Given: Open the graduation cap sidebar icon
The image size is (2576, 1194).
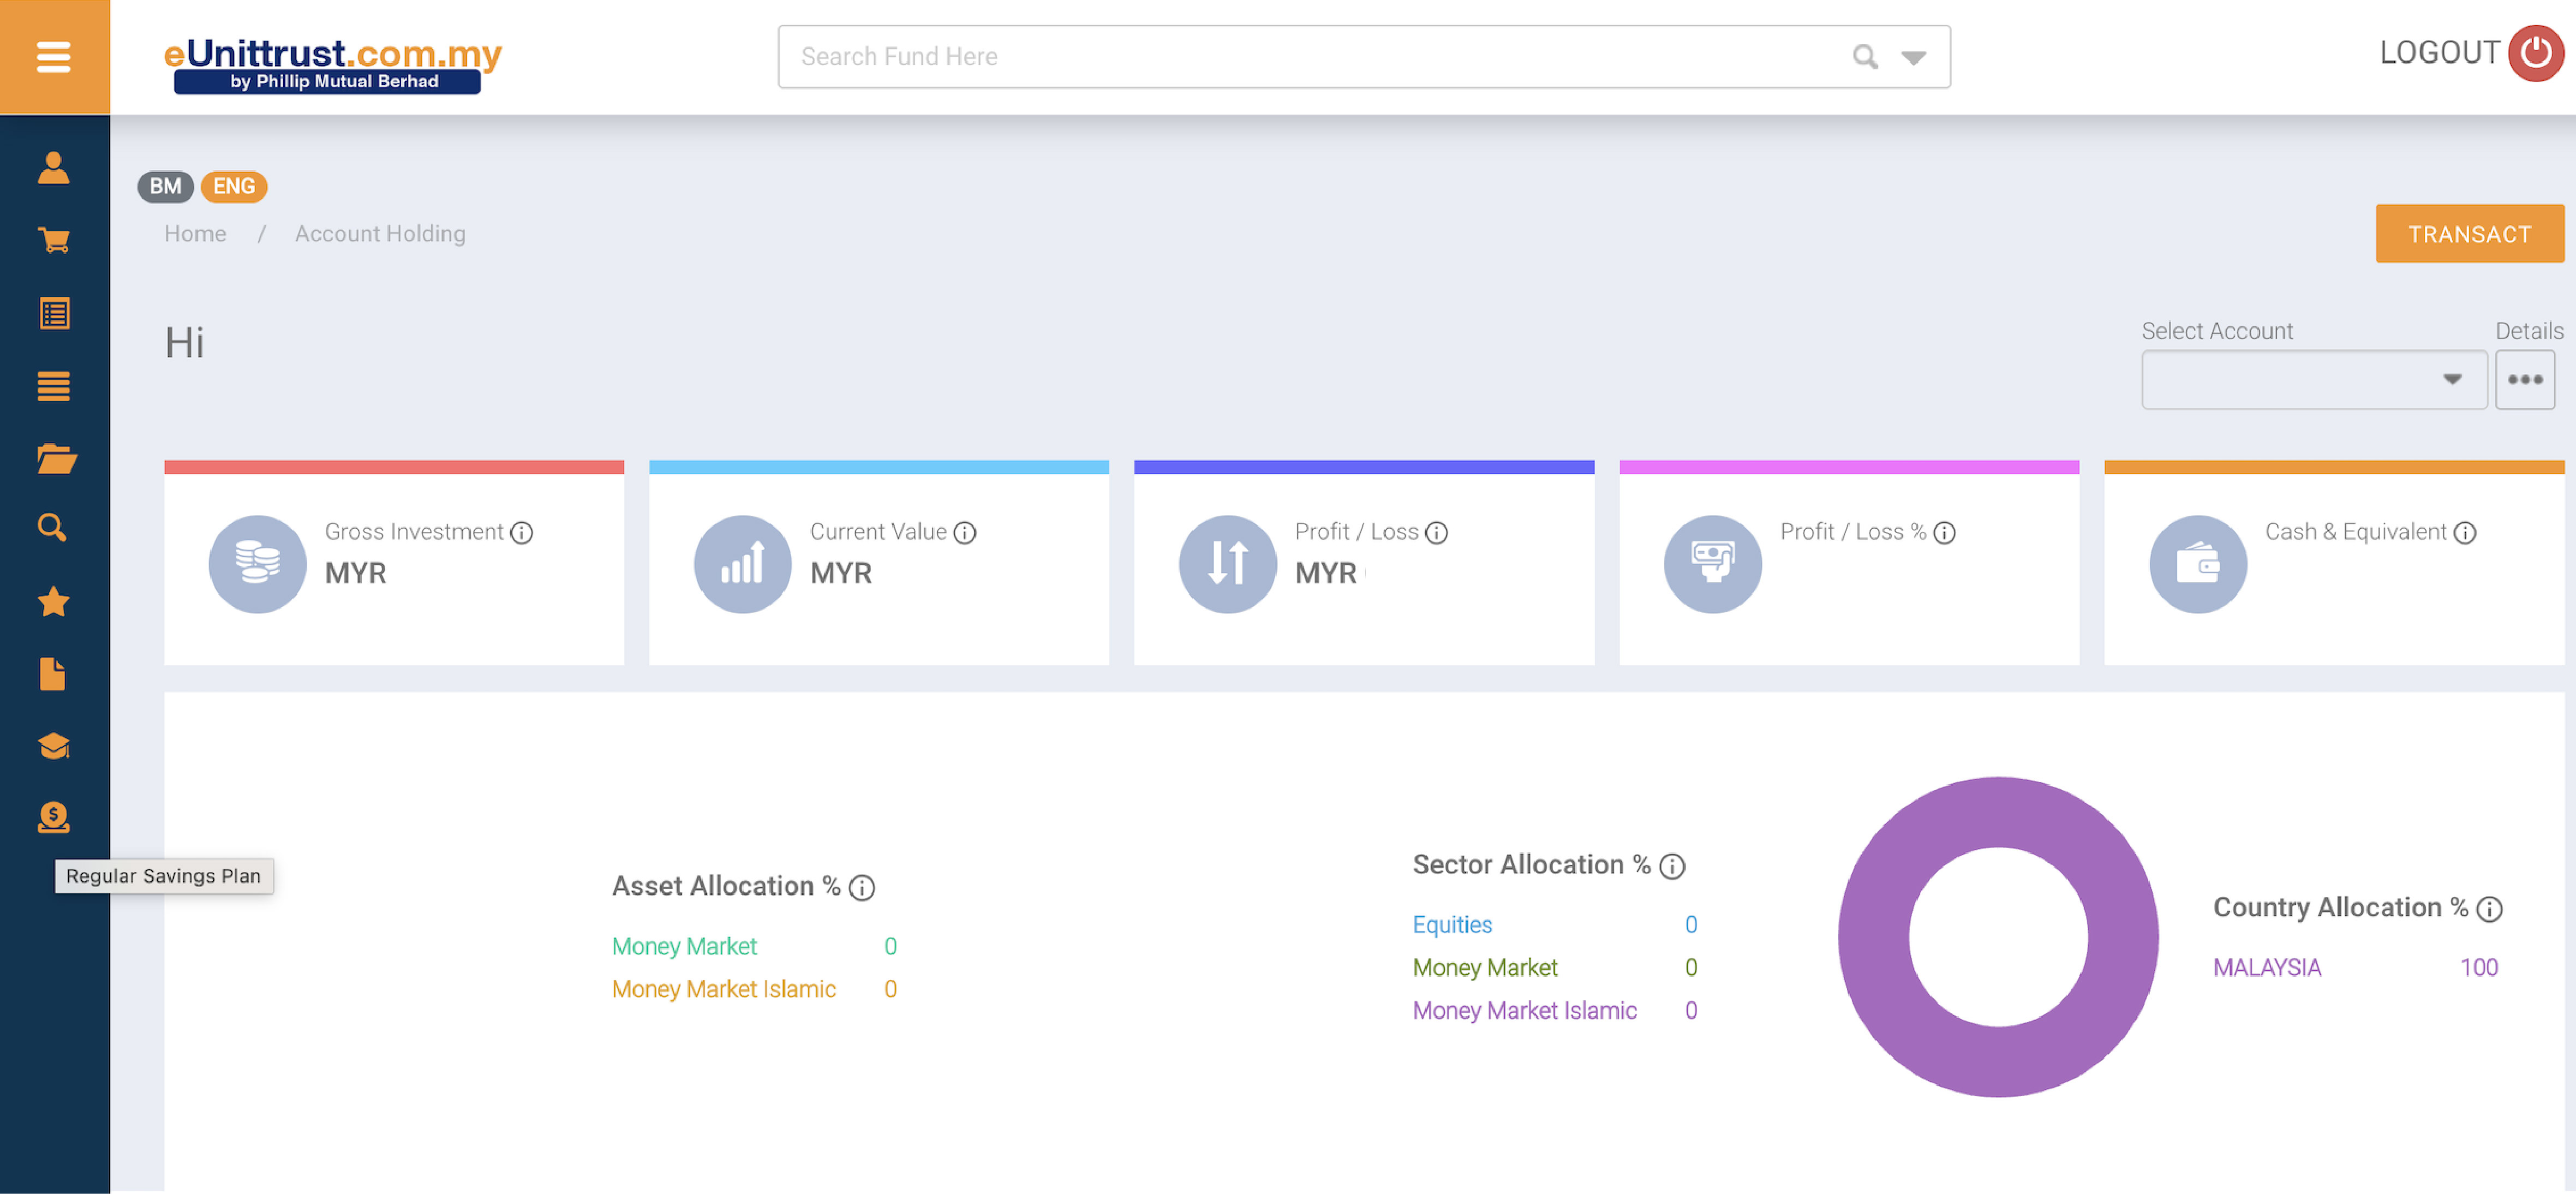Looking at the screenshot, I should 54,746.
